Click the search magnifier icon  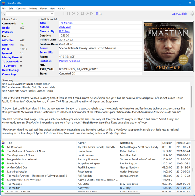(x=3, y=13)
